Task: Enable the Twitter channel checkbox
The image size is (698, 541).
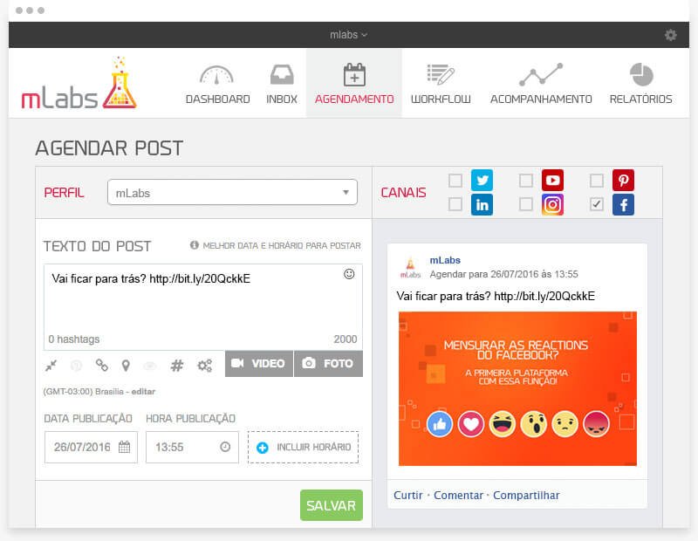Action: [x=455, y=181]
